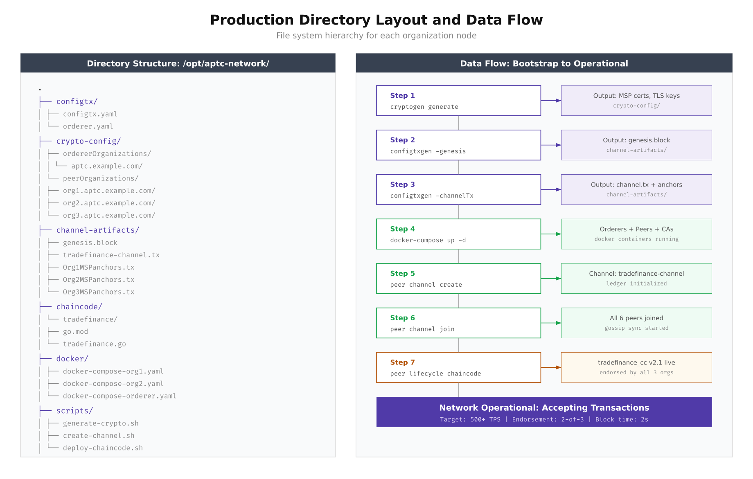Collapse the chaincode directory node
Image resolution: width=753 pixels, height=479 pixels.
click(x=79, y=306)
